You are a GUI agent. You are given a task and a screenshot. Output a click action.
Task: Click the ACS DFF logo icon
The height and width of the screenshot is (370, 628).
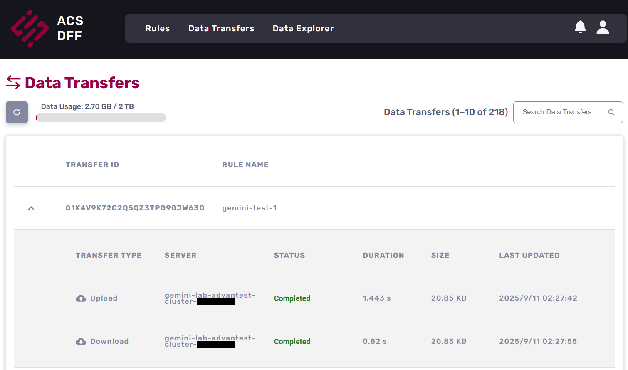[x=30, y=28]
